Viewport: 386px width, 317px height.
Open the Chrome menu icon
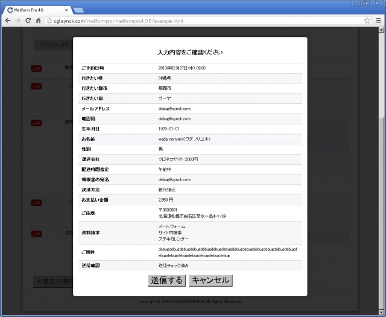click(378, 21)
